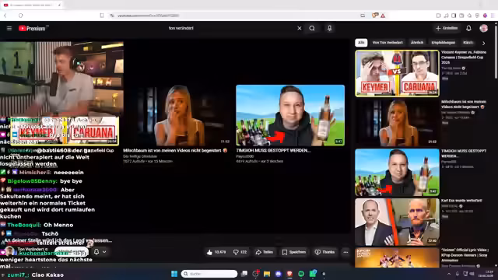
Task: Start voice search with microphone icon
Action: coord(329,28)
